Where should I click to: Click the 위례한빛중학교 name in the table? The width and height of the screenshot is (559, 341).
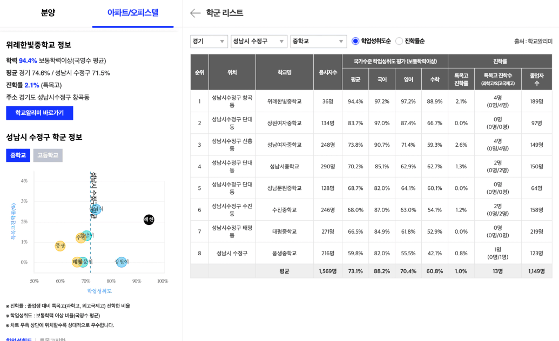click(285, 101)
